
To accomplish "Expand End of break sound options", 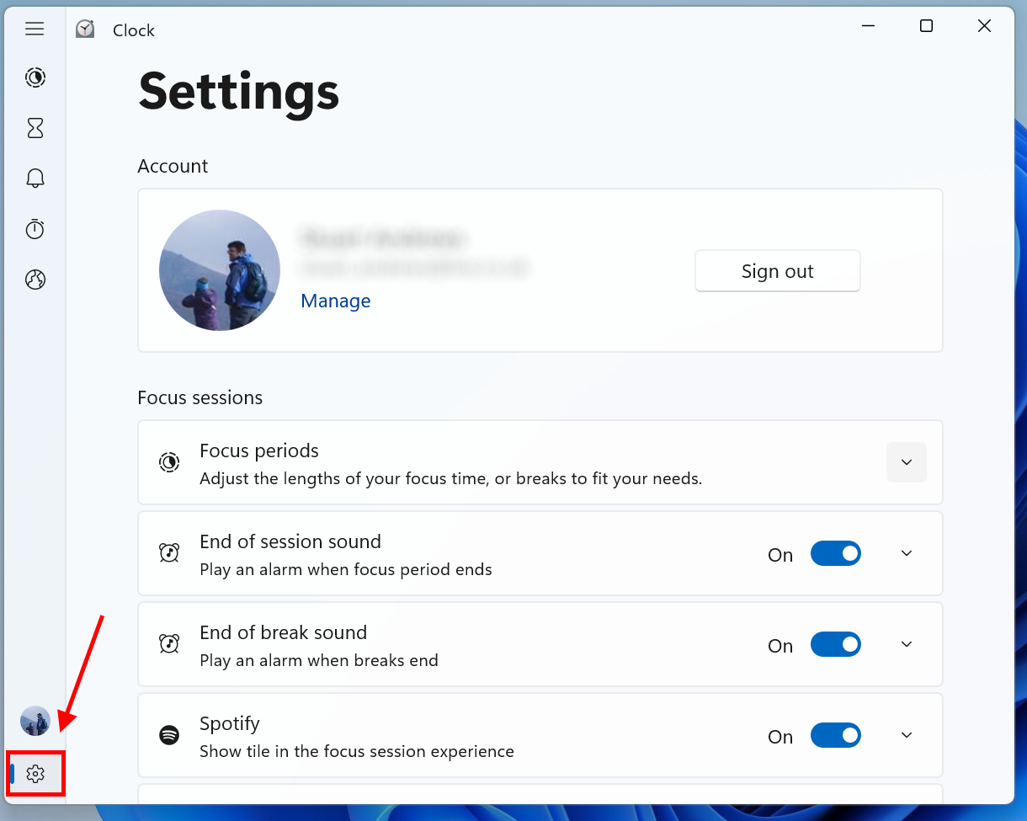I will pos(906,644).
